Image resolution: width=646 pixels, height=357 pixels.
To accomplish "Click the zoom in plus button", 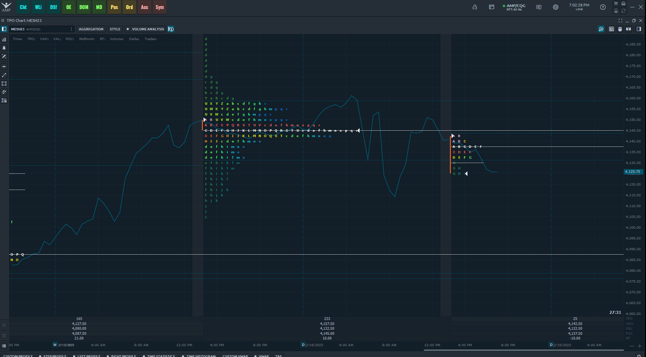I will pos(640,346).
